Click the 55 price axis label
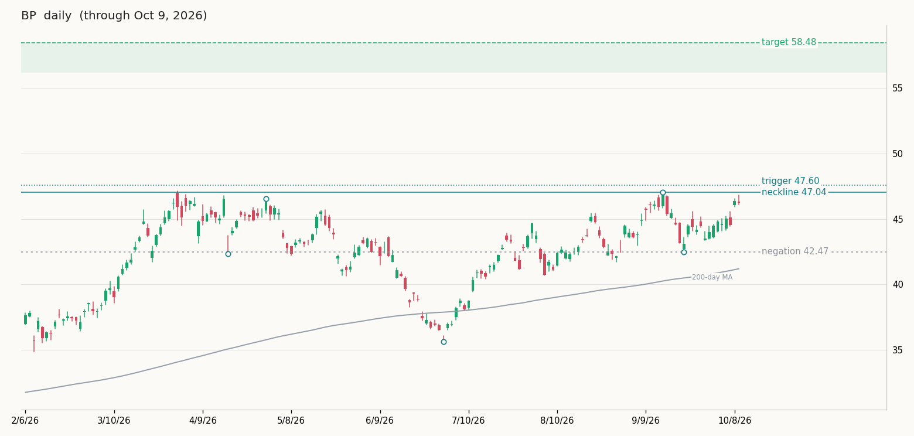The image size is (914, 436). 898,88
